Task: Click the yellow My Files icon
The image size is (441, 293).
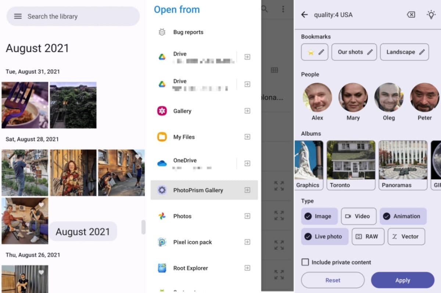Action: point(162,137)
